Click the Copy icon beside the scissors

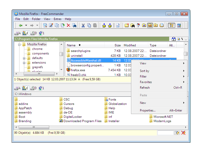89,25
